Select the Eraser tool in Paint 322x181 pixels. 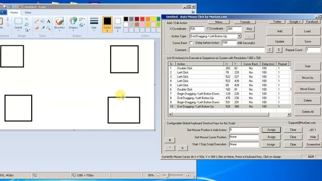37,28
